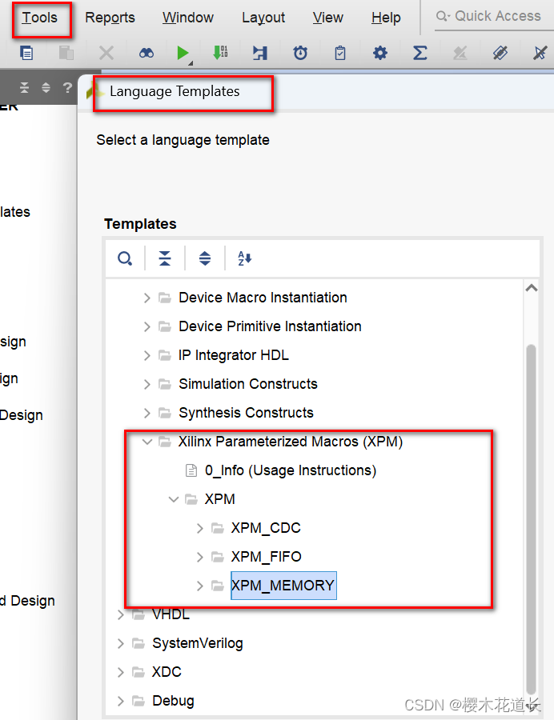Click Templates Expand All icon
This screenshot has height=720, width=554.
pos(205,258)
